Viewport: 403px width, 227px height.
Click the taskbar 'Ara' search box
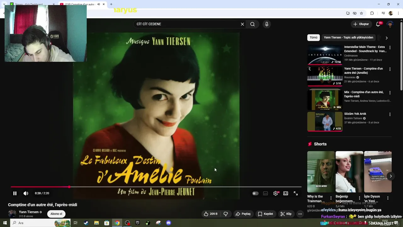pyautogui.click(x=40, y=223)
